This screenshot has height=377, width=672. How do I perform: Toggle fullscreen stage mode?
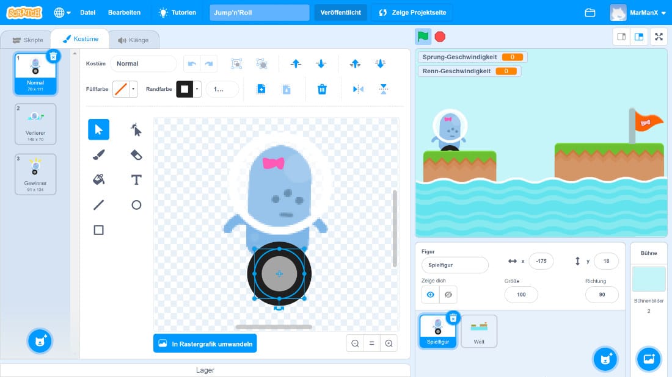pyautogui.click(x=659, y=37)
